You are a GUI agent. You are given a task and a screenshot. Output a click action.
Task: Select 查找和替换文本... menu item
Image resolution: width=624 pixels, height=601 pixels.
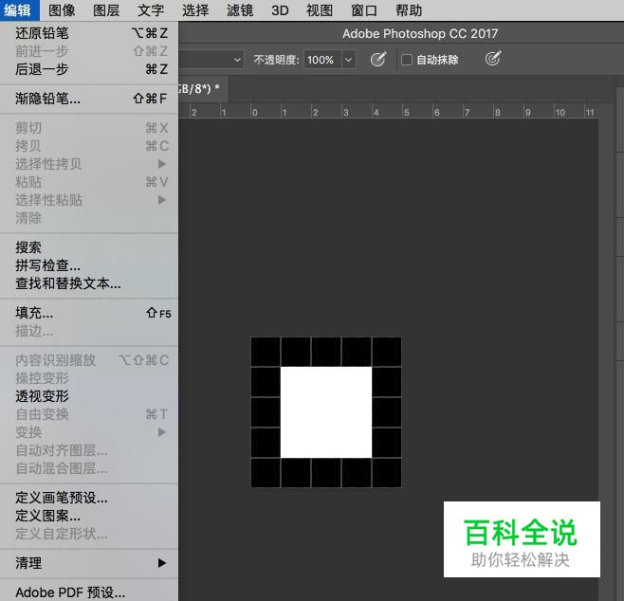click(89, 283)
